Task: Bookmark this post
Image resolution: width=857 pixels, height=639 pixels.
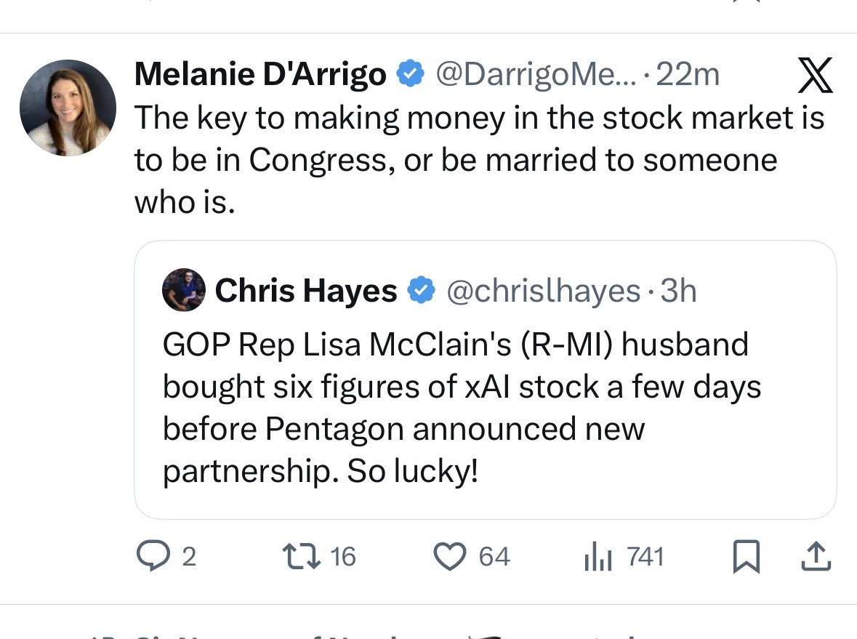Action: 747,558
